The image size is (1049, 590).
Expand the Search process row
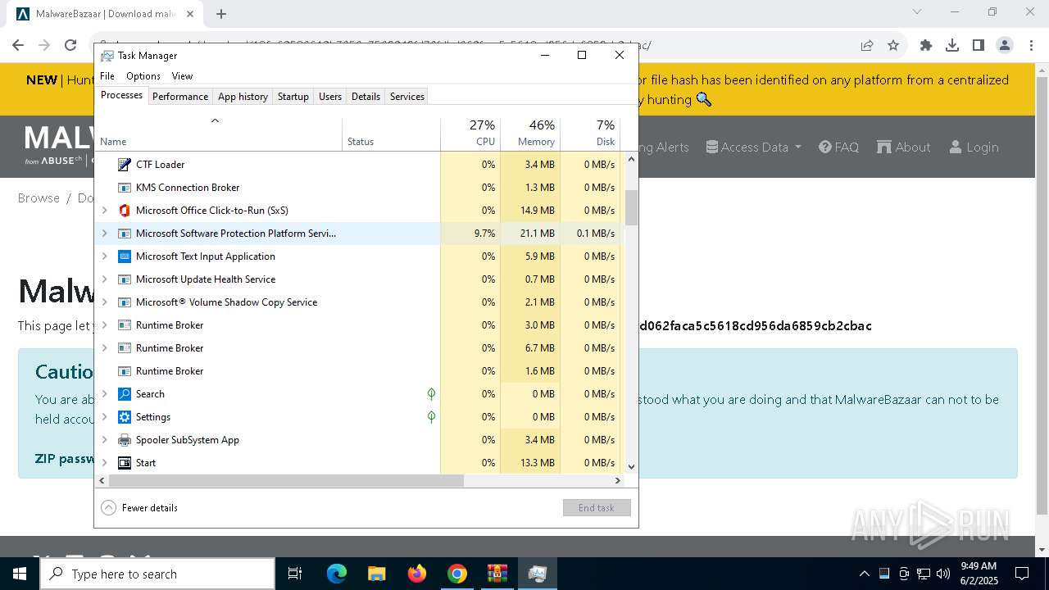coord(104,394)
